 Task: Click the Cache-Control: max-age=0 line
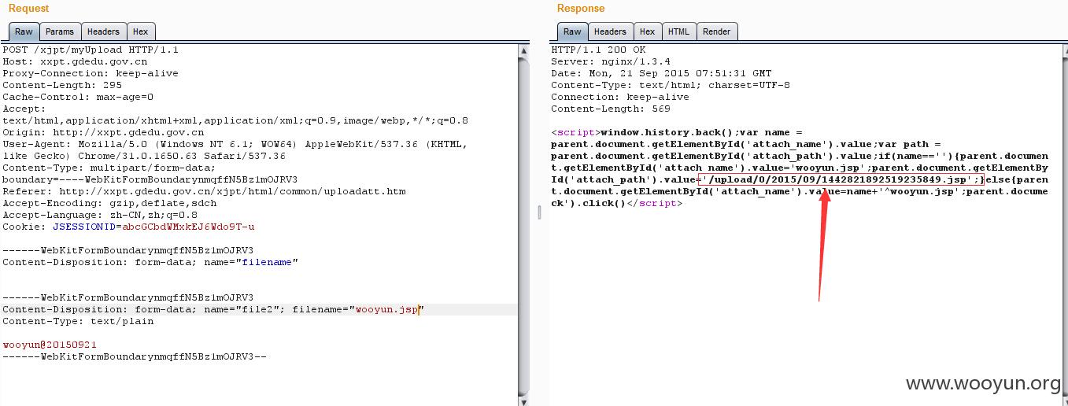point(78,97)
